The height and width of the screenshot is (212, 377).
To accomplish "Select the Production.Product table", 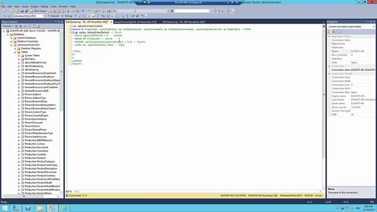I will pyautogui.click(x=35, y=158).
